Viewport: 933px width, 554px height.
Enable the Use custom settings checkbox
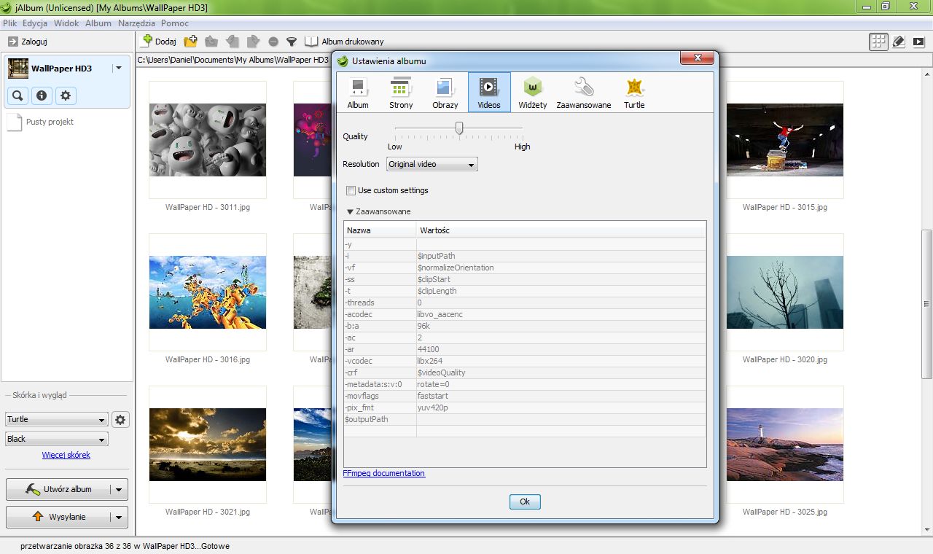[x=351, y=191]
